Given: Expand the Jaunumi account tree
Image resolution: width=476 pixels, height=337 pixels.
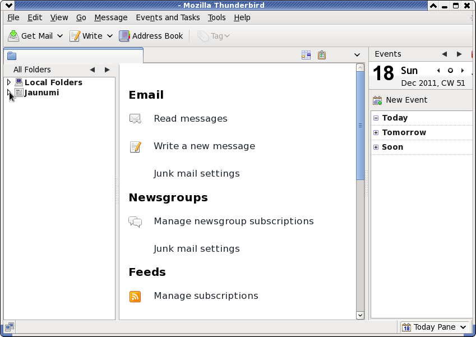Looking at the screenshot, I should pyautogui.click(x=9, y=93).
